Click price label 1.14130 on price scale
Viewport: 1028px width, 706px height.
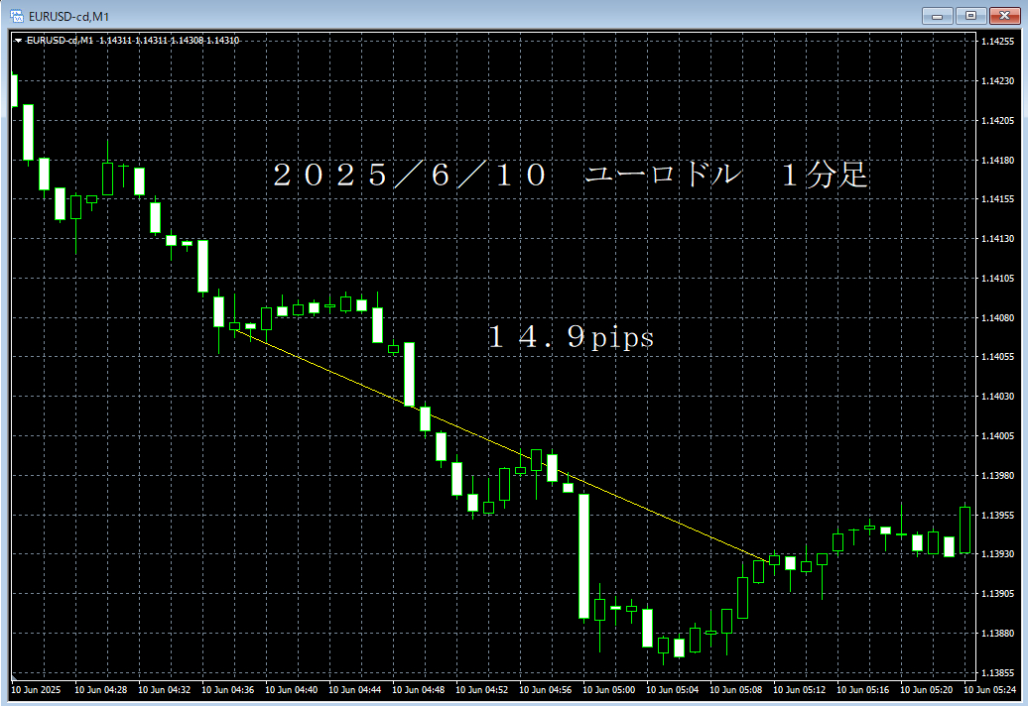(998, 238)
